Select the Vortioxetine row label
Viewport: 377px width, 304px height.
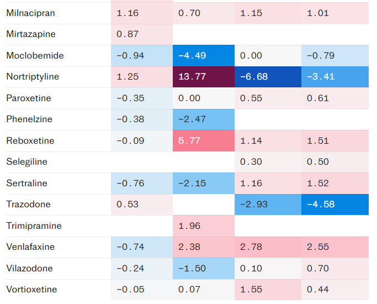[x=31, y=290]
